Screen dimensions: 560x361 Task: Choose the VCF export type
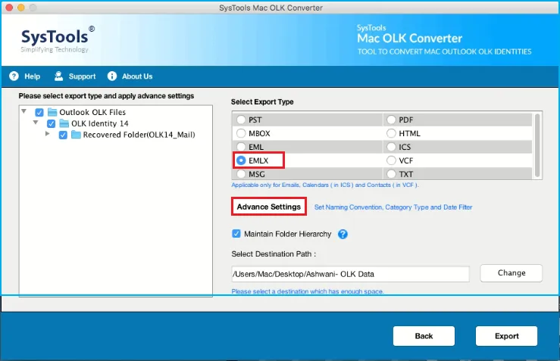point(392,160)
